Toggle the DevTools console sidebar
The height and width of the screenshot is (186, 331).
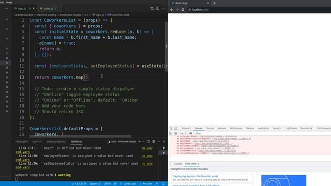(x=171, y=133)
